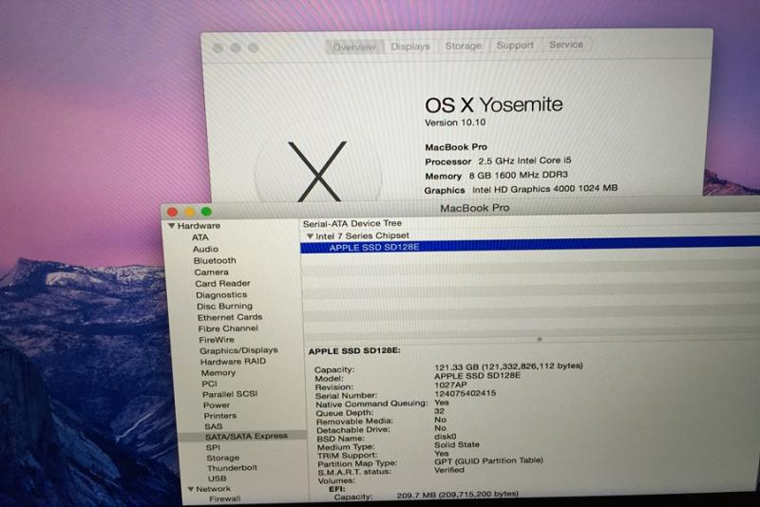Select SAS in the sidebar
The image size is (760, 507).
213,426
